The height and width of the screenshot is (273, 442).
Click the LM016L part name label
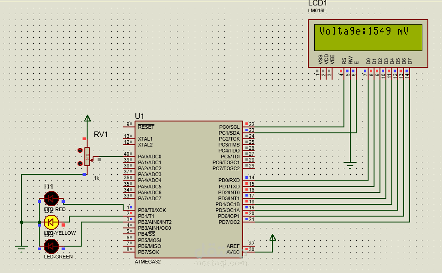[x=317, y=10]
